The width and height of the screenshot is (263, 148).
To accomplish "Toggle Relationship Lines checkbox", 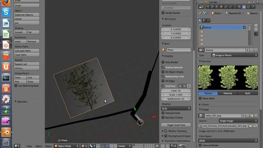I will tap(163, 76).
